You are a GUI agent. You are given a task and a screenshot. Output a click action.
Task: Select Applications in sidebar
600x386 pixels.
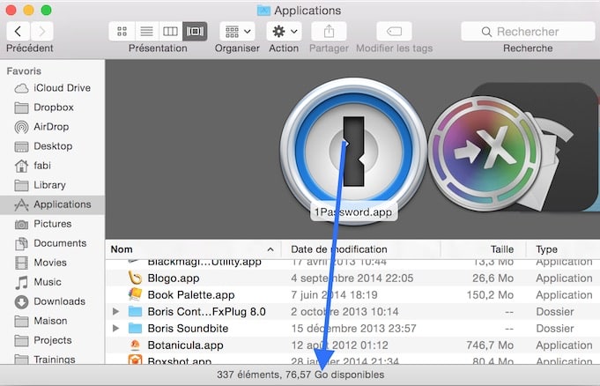tap(53, 204)
